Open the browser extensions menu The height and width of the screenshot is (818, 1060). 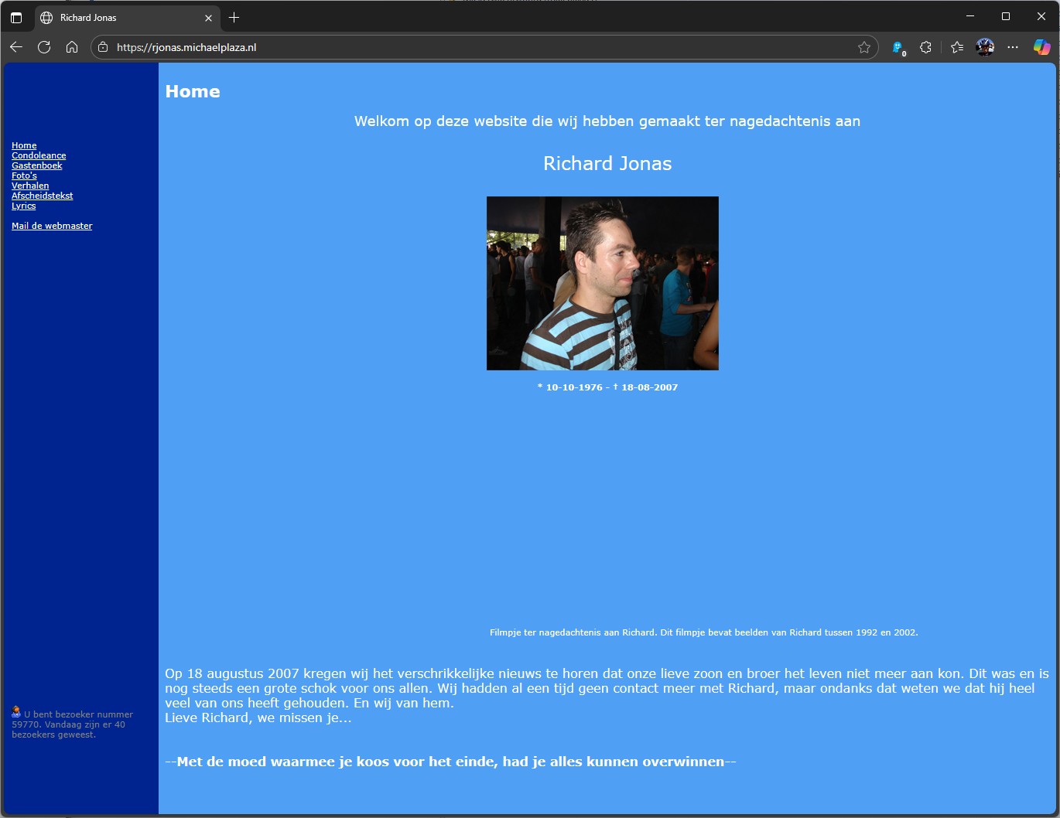coord(925,47)
